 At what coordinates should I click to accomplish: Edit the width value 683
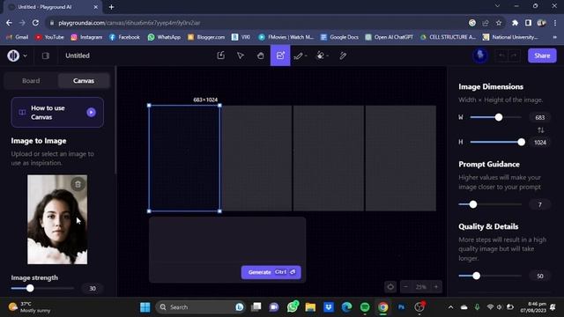pyautogui.click(x=539, y=117)
